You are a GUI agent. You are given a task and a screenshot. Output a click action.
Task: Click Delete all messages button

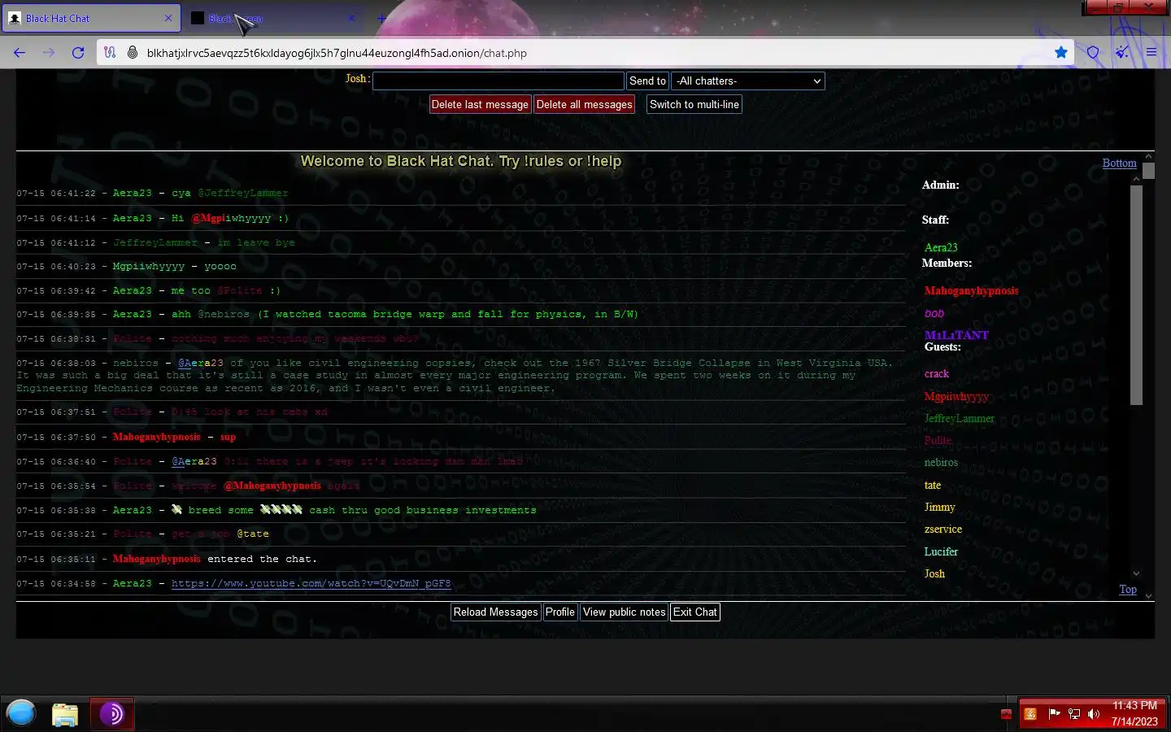coord(584,104)
